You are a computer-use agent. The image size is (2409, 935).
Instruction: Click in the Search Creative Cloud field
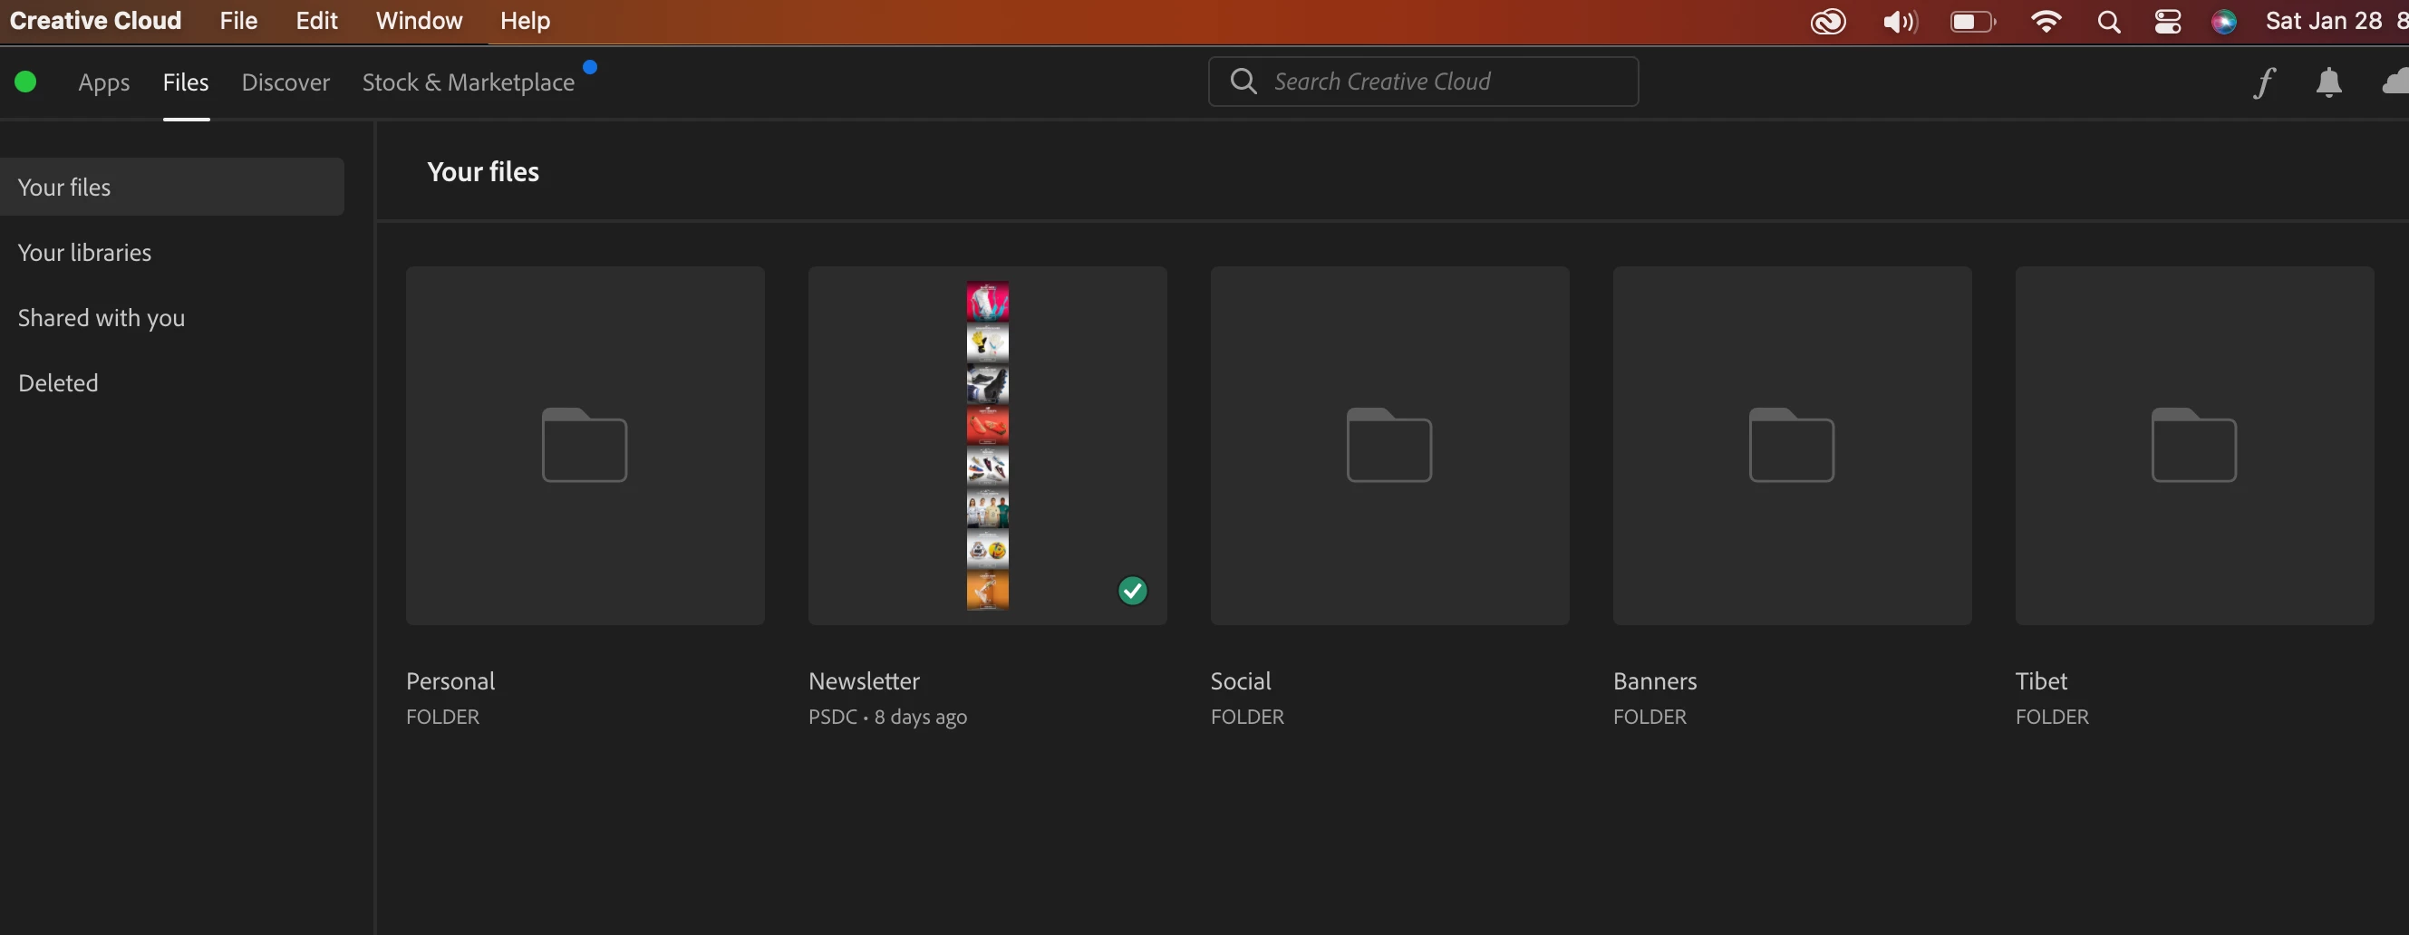click(1422, 82)
